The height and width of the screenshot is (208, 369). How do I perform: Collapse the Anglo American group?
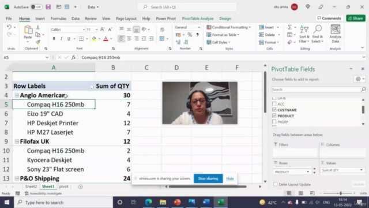tap(17, 95)
